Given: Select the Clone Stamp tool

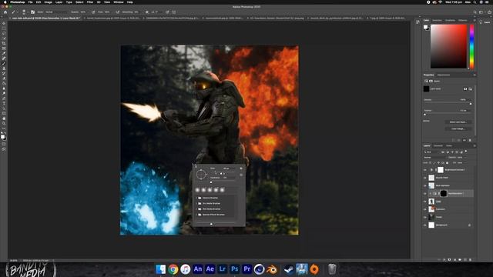Looking at the screenshot, I should [4, 68].
